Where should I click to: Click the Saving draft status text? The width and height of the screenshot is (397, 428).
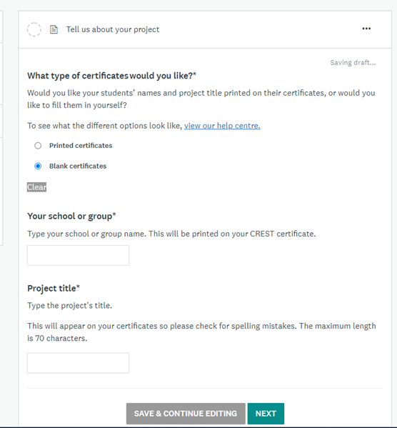click(x=353, y=63)
